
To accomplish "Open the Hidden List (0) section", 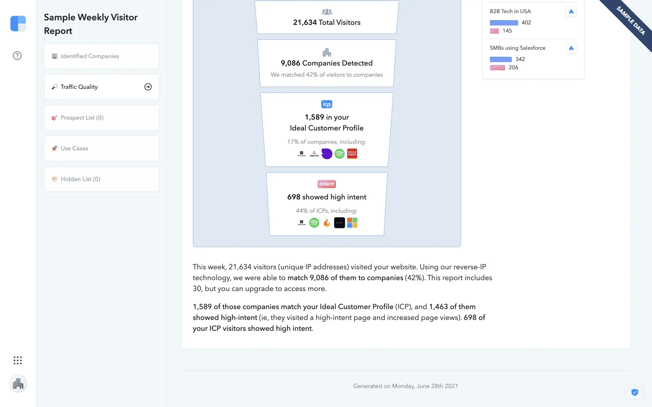I will (x=102, y=179).
